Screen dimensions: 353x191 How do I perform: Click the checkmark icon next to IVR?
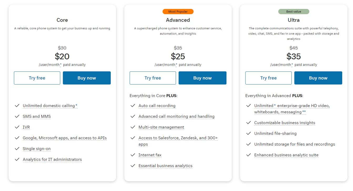click(17, 127)
